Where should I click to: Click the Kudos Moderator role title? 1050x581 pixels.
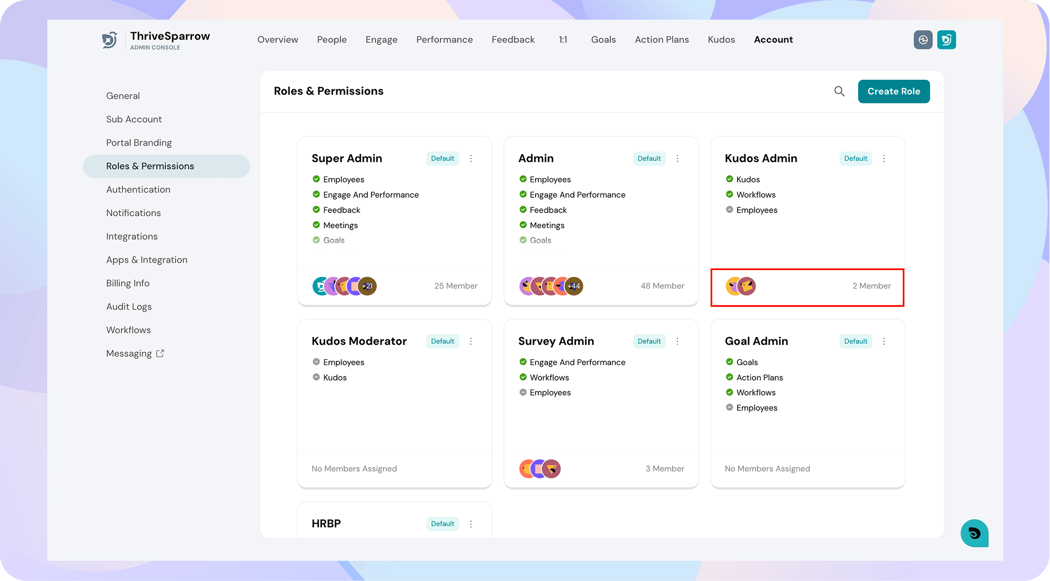pos(359,341)
